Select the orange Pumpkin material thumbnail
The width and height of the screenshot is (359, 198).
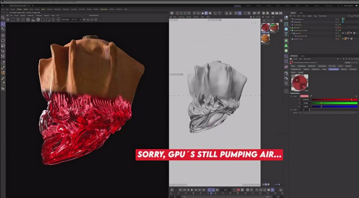tap(265, 38)
